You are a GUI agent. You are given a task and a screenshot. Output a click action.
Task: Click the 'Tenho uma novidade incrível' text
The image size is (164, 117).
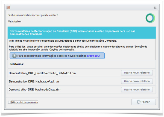pyautogui.click(x=33, y=15)
